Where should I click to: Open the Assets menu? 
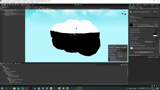(x=7, y=3)
